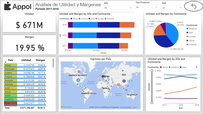
Task: Select América in pie chart legend
Action: [x=192, y=28]
